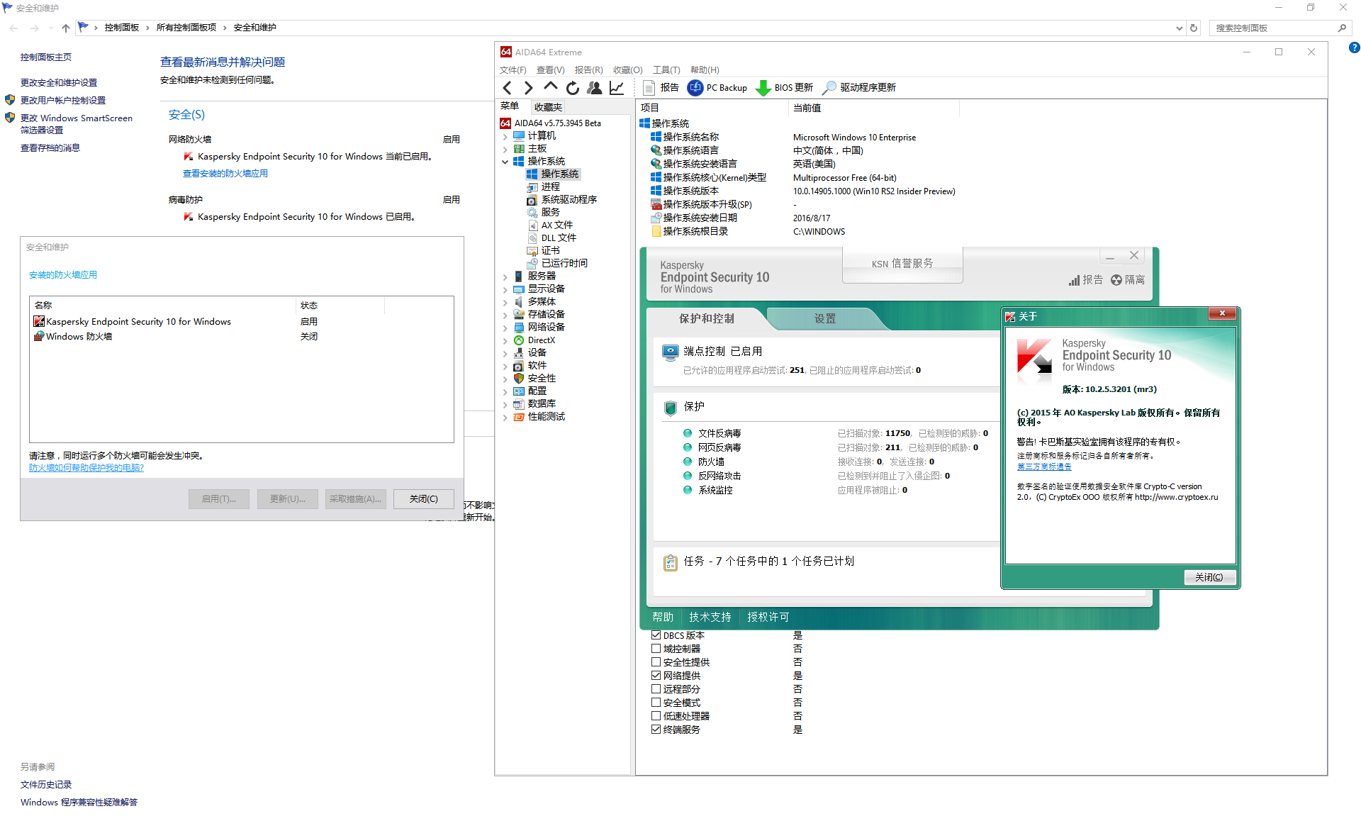This screenshot has width=1361, height=821.
Task: Collapse 操作系统 parent tree node
Action: pos(505,162)
